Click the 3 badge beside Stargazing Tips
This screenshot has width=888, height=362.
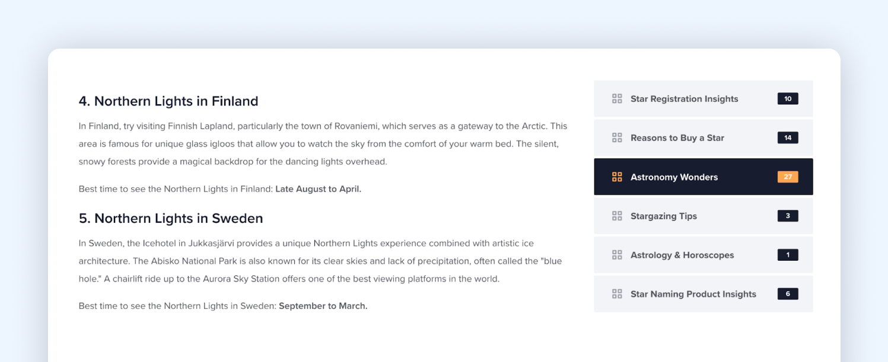[x=787, y=216]
